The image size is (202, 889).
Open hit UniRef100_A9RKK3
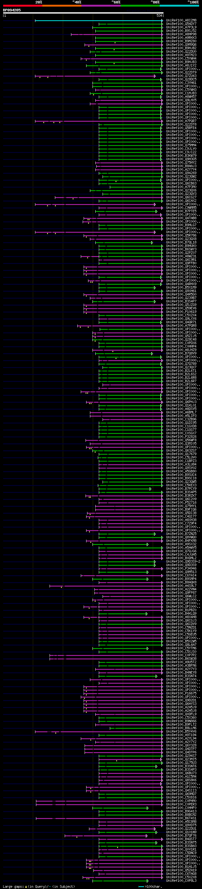(x=181, y=38)
